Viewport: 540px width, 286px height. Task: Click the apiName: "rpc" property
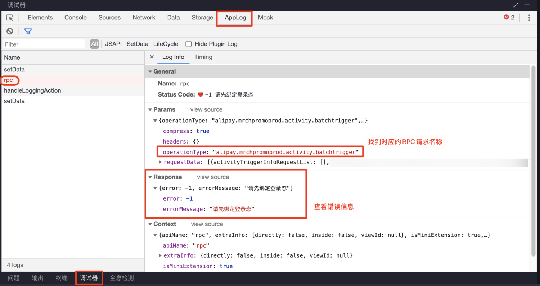(186, 245)
